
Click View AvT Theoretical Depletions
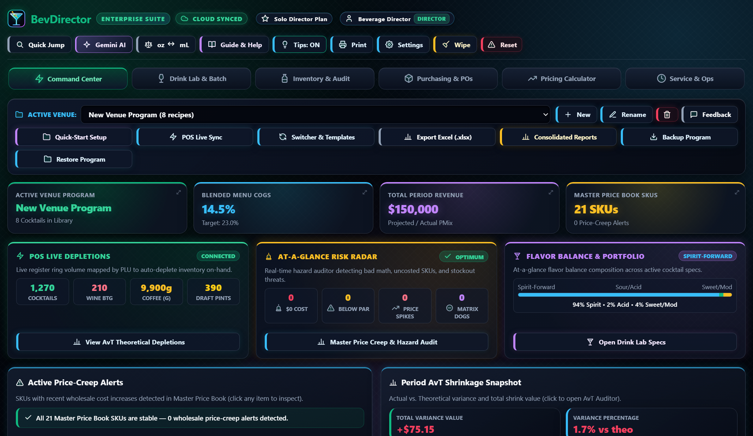pos(128,342)
